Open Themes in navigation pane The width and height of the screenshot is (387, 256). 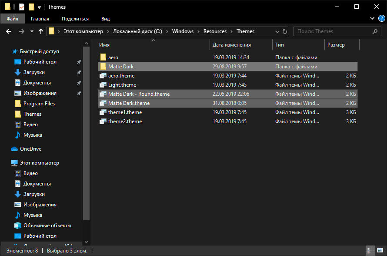[32, 114]
